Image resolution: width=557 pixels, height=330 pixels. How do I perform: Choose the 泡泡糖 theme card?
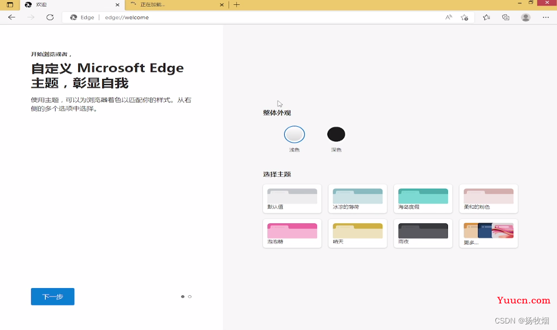pos(292,233)
